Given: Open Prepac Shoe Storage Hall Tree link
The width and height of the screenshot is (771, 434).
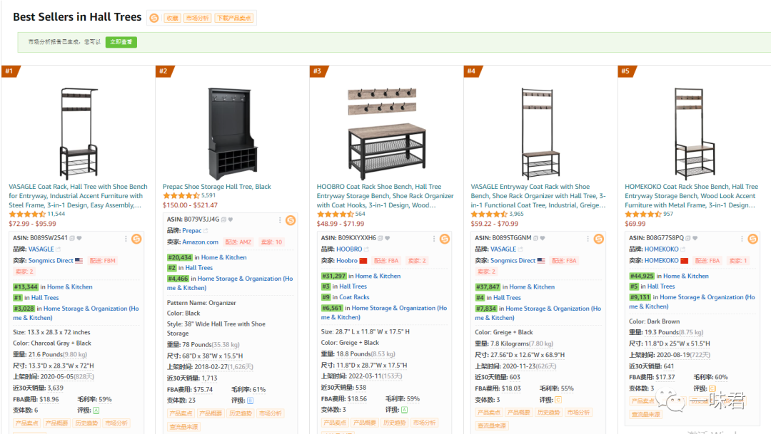Looking at the screenshot, I should click(x=217, y=187).
